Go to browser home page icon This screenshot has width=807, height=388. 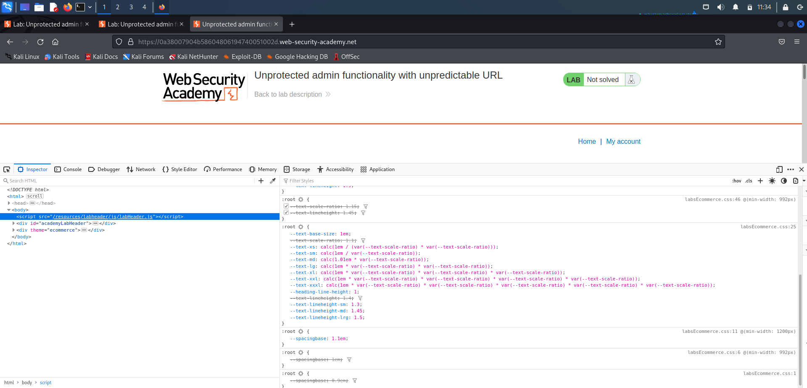55,42
